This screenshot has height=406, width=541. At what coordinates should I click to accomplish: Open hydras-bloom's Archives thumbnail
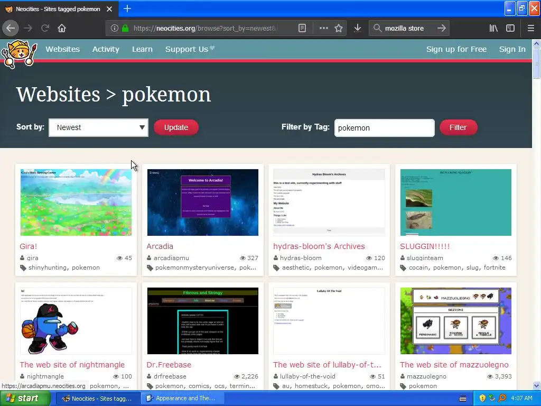(329, 202)
